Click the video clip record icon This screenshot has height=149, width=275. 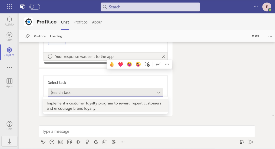click(x=242, y=142)
